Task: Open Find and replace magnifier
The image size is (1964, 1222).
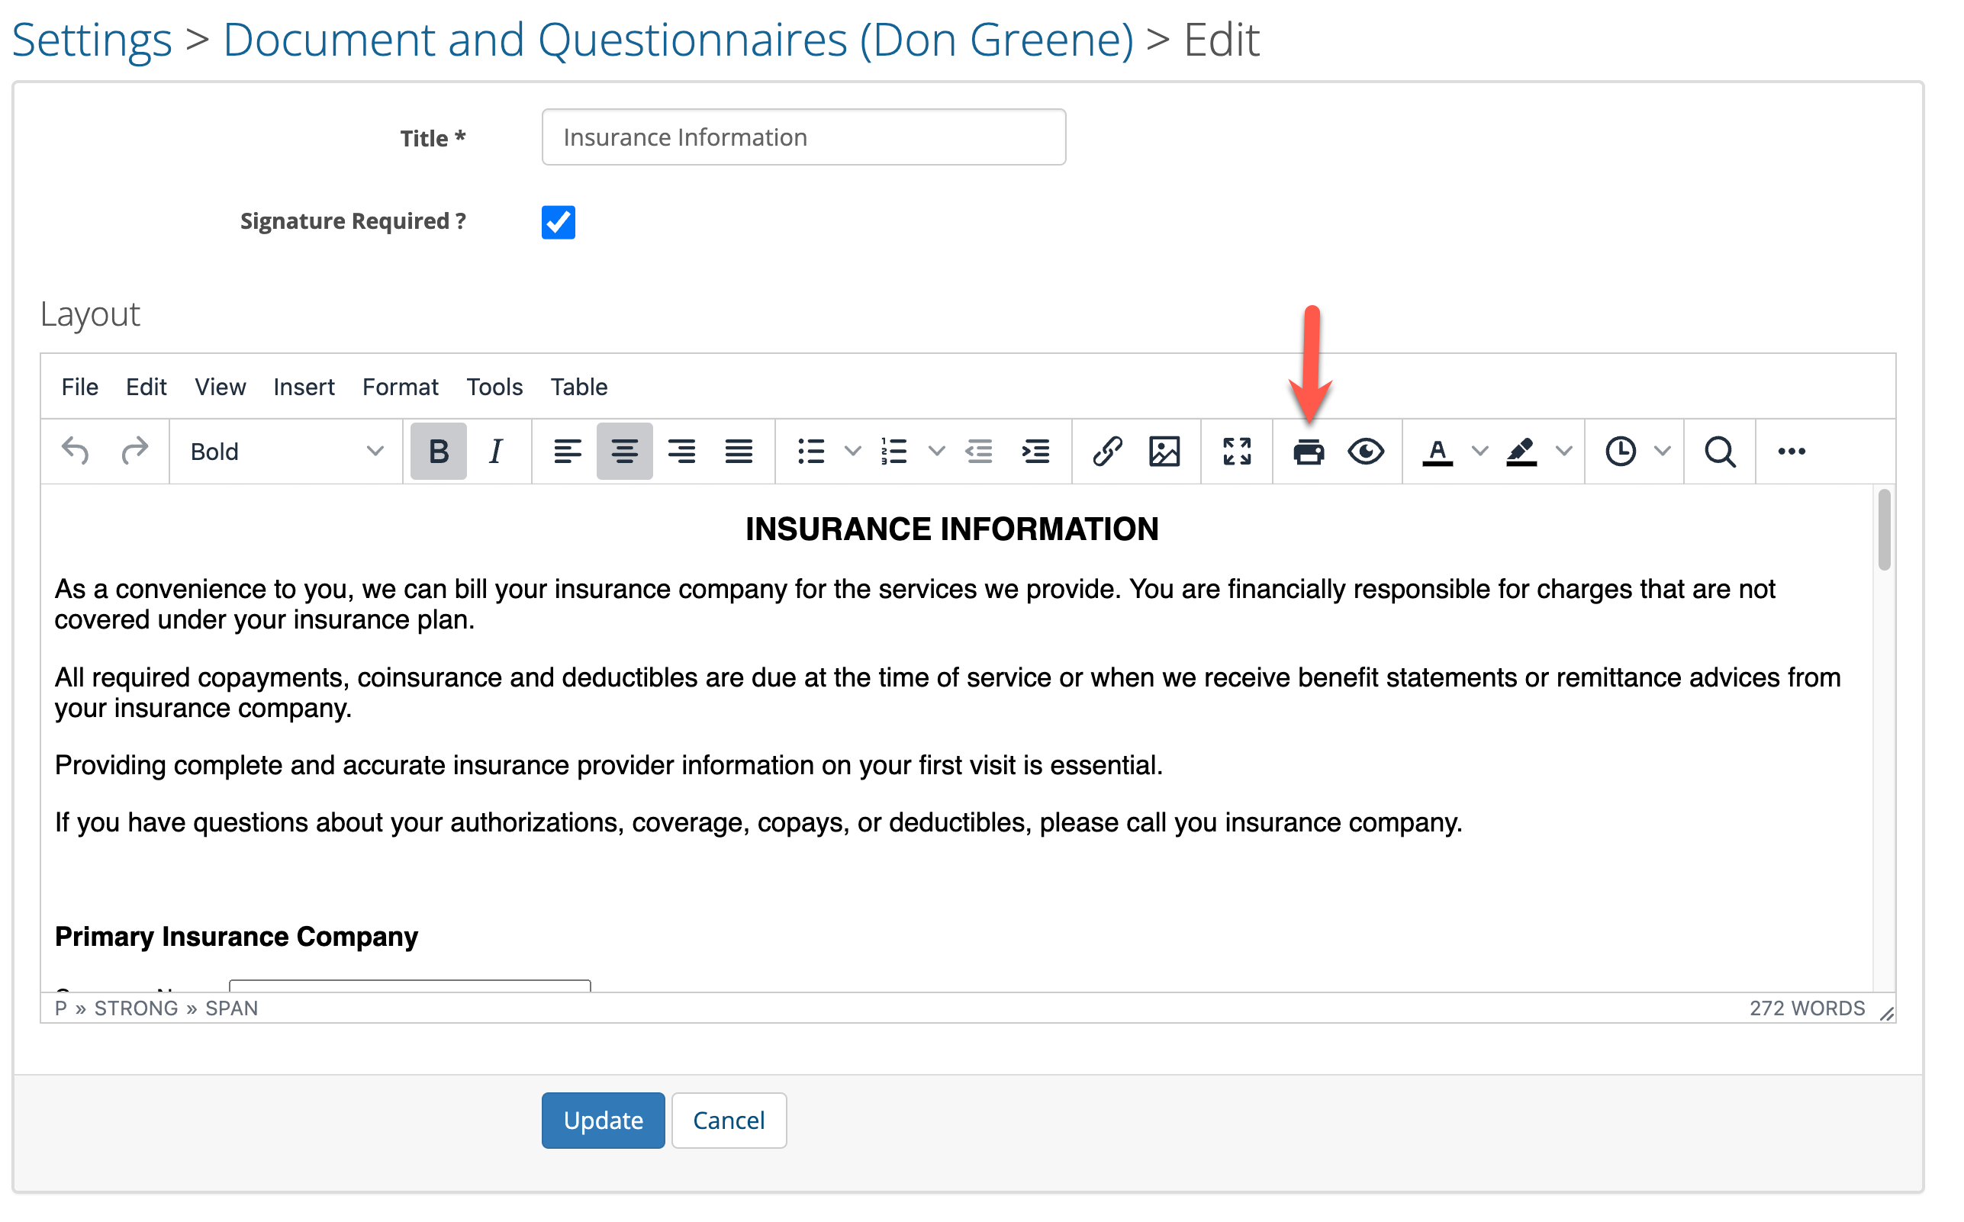Action: [1719, 452]
